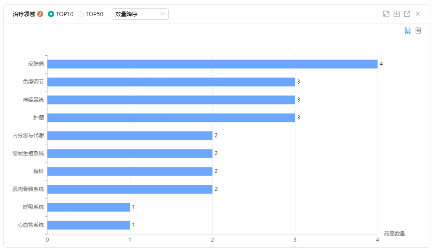This screenshot has width=435, height=250.
Task: Select the TOP10 radio button
Action: [x=51, y=14]
